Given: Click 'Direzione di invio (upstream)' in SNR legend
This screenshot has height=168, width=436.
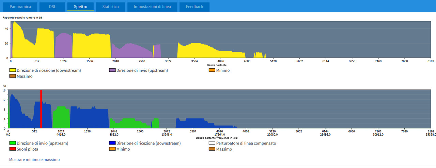Looking at the screenshot, I should pos(142,70).
